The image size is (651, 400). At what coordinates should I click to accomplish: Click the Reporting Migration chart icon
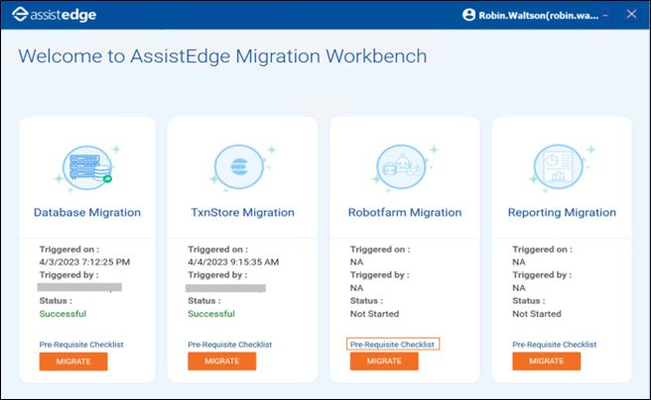(558, 166)
